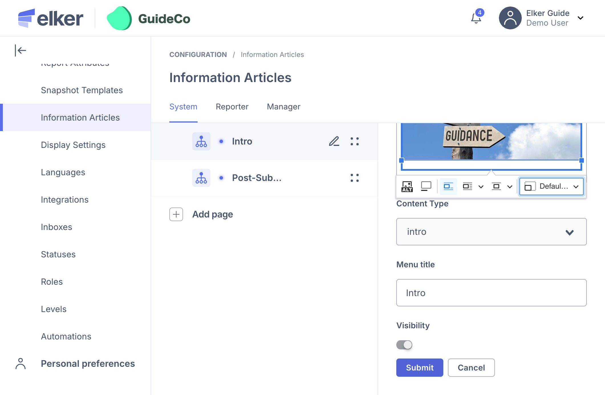The image size is (605, 395).
Task: Switch to the Manager tab
Action: 283,107
